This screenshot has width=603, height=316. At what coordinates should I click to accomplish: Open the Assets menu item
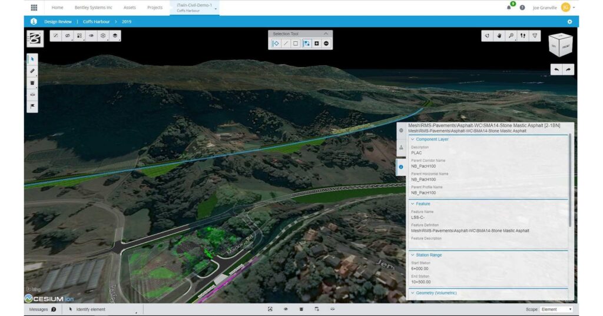point(130,7)
